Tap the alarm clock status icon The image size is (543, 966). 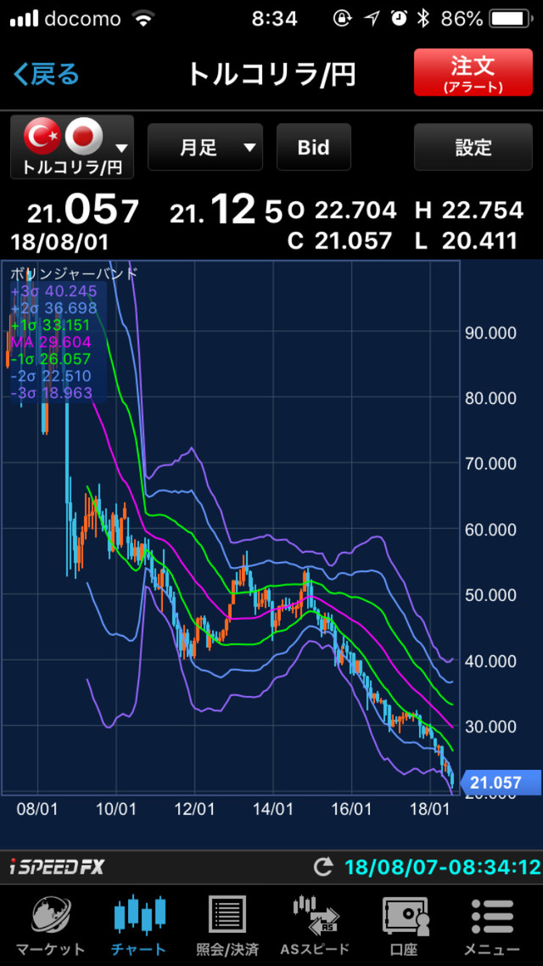click(x=400, y=19)
